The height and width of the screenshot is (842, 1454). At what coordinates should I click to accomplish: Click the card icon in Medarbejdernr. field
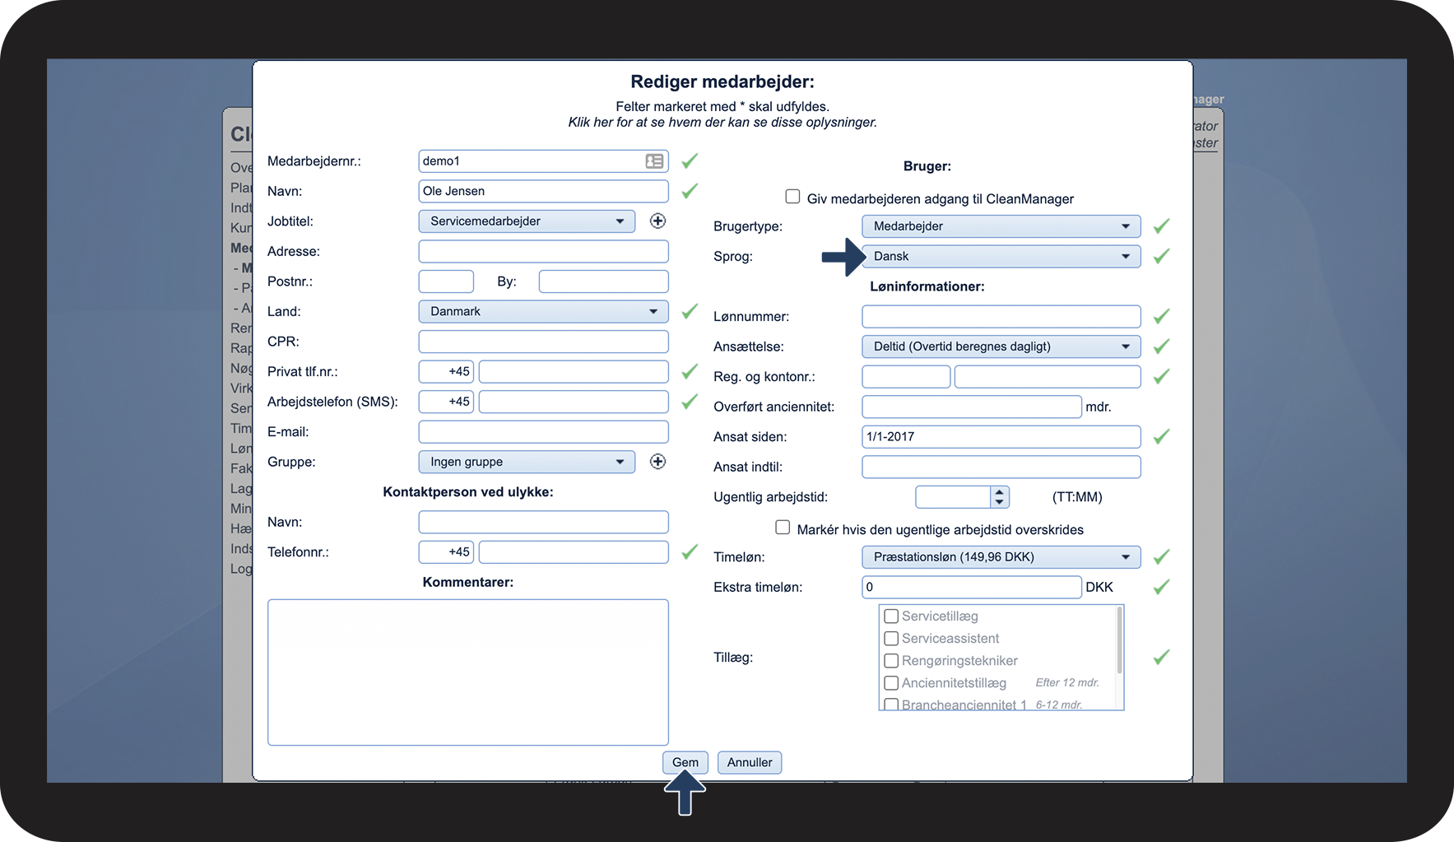pos(654,161)
